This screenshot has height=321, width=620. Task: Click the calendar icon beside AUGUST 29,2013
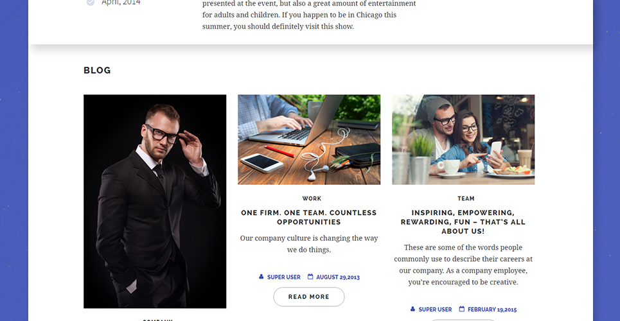pos(310,277)
